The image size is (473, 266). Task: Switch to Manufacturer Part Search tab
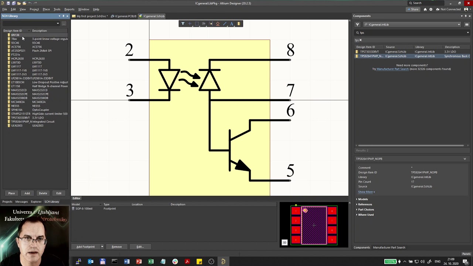click(x=389, y=248)
